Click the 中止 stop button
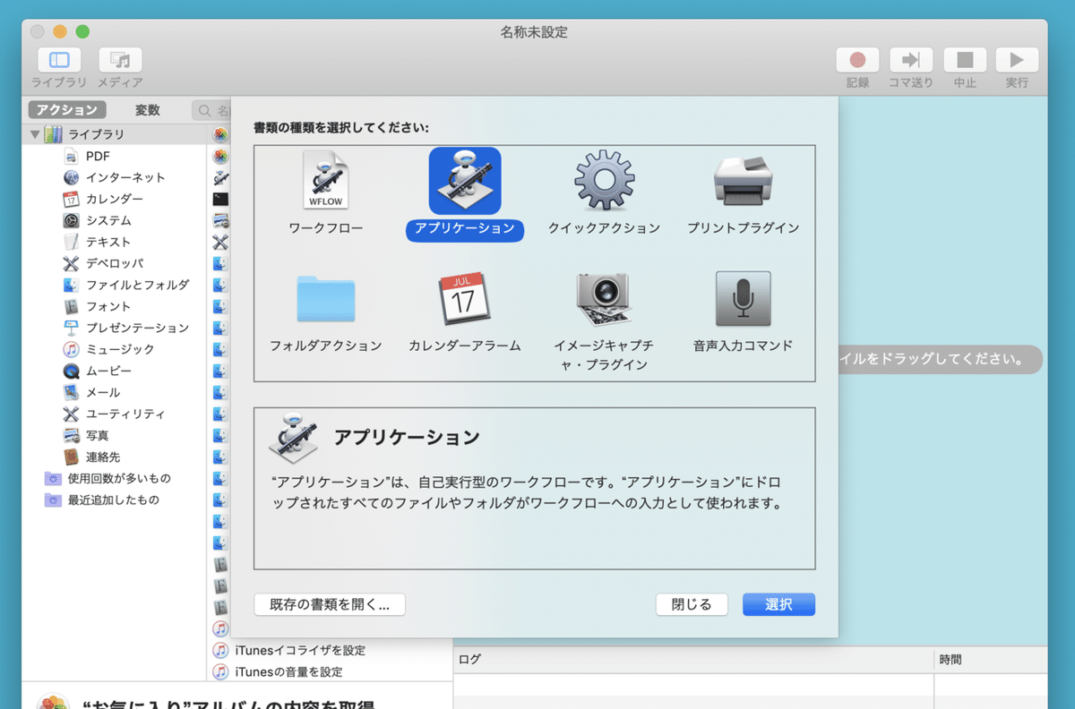1075x709 pixels. 965,60
